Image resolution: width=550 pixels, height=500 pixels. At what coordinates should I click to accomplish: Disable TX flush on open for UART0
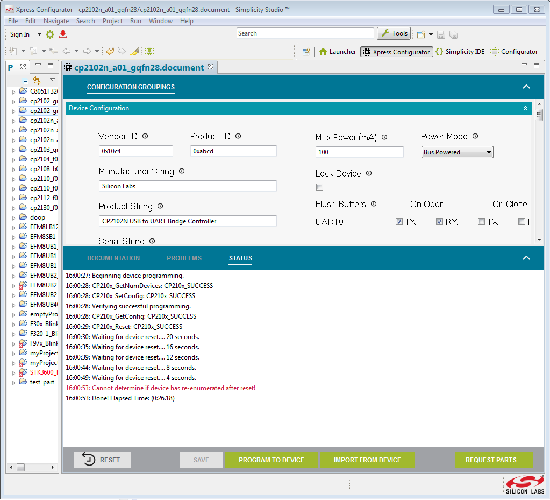pos(399,221)
